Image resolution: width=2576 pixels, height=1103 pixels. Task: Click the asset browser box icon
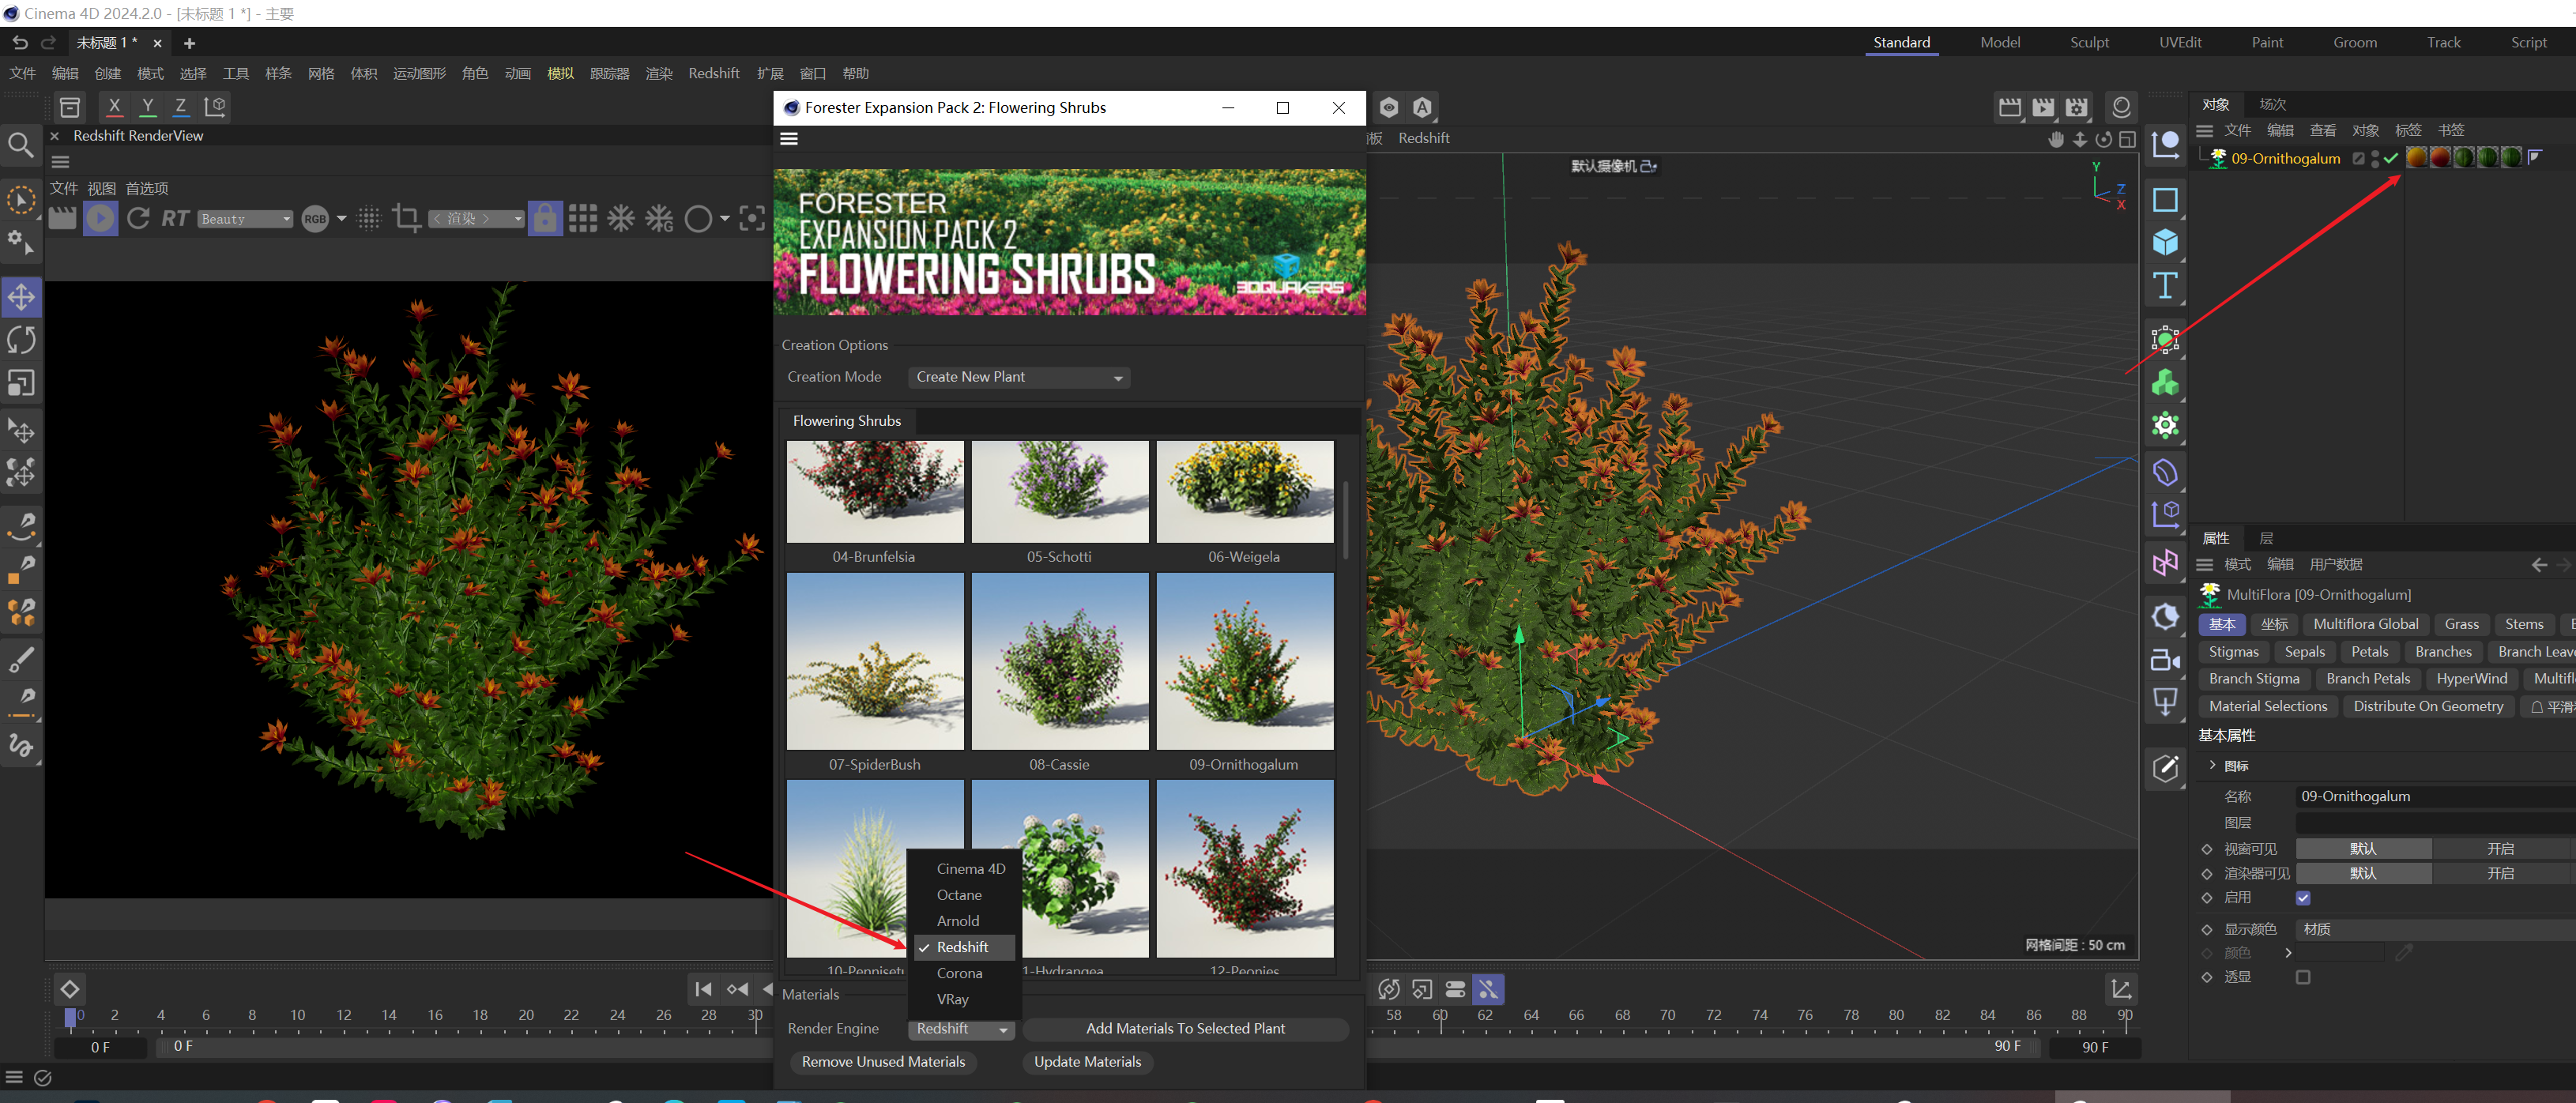coord(70,106)
